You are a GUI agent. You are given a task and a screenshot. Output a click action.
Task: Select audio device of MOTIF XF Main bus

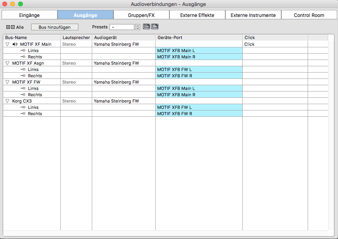(124, 44)
